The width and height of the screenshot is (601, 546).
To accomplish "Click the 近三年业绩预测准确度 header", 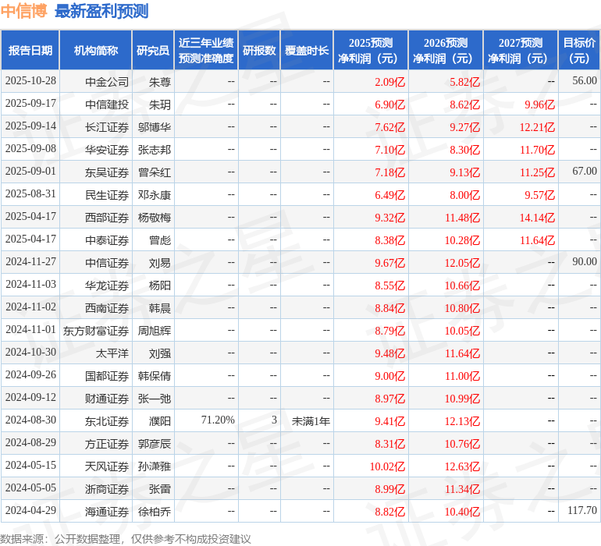I will click(206, 50).
